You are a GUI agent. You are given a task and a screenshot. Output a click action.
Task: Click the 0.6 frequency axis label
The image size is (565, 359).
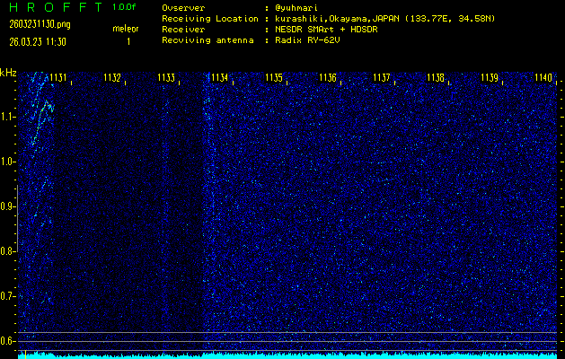[8, 340]
